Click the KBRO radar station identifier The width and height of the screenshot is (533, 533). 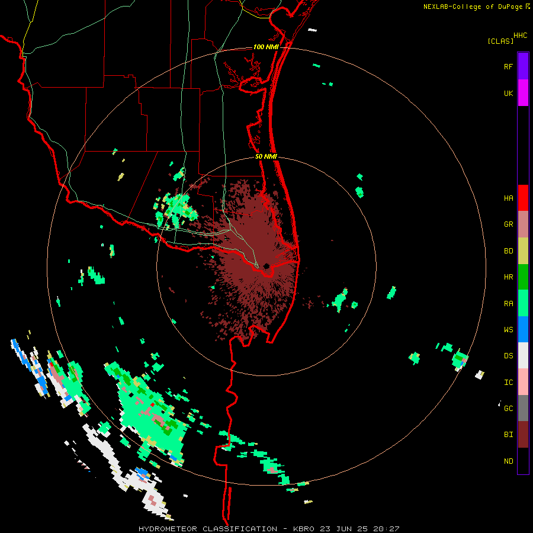click(304, 529)
